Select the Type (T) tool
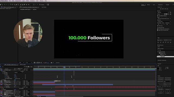The height and width of the screenshot is (97, 174). [x=18, y=5]
